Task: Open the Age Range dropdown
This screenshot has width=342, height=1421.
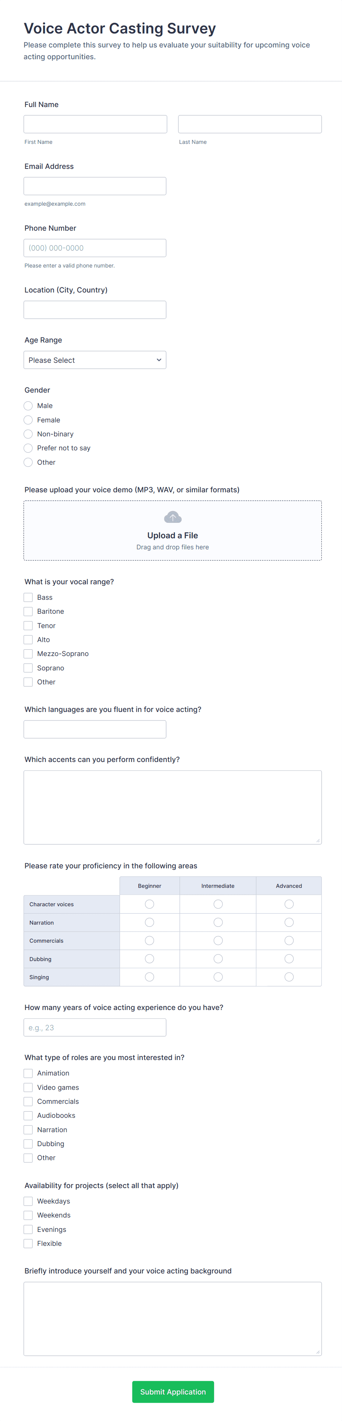Action: 95,360
